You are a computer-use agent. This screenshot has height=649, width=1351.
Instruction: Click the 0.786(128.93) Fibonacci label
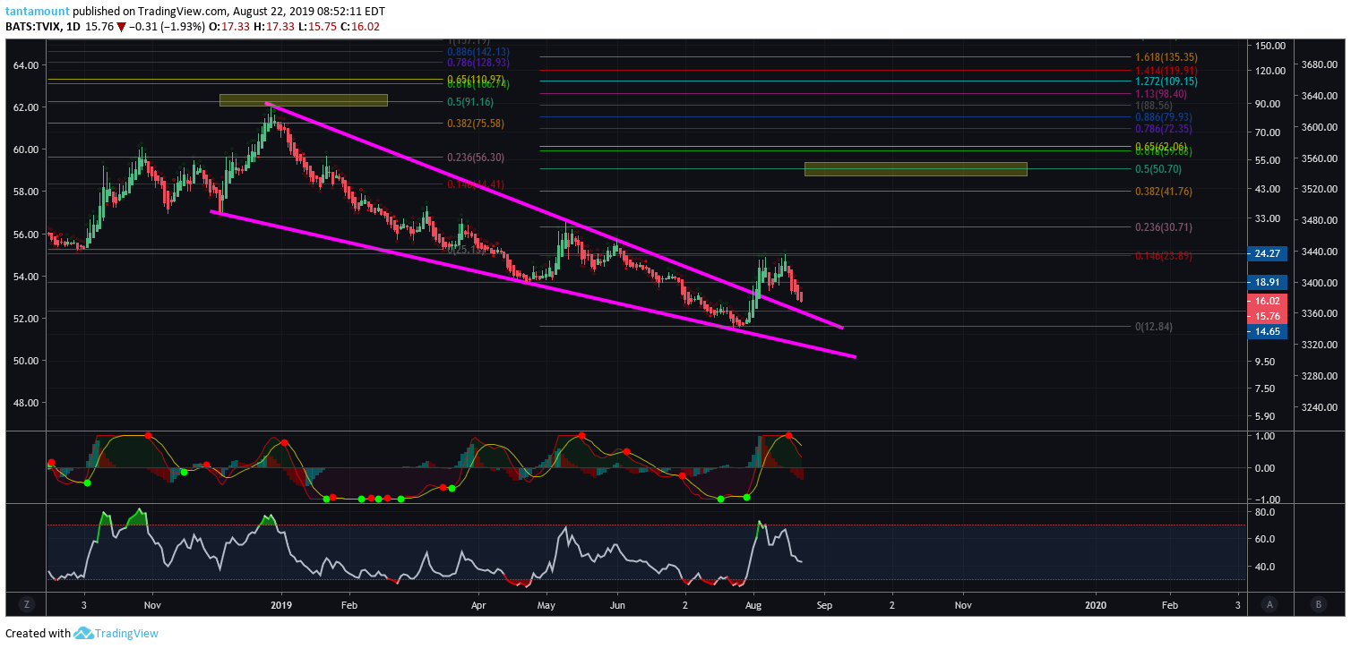[478, 63]
